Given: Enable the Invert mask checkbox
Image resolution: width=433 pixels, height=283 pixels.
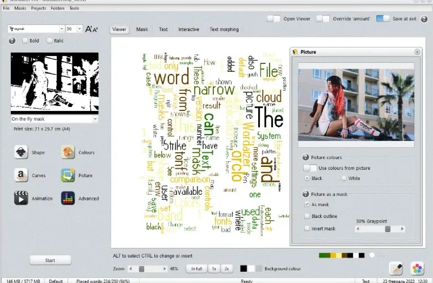Looking at the screenshot, I should click(x=307, y=228).
